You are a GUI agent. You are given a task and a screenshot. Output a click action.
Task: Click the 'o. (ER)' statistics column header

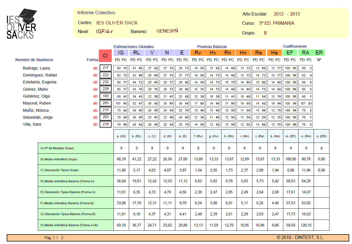pos(321,136)
